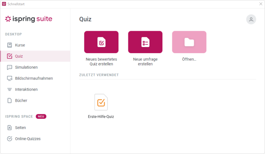Click the Simulationen speech bubble icon
This screenshot has width=265, height=154.
[x=9, y=67]
